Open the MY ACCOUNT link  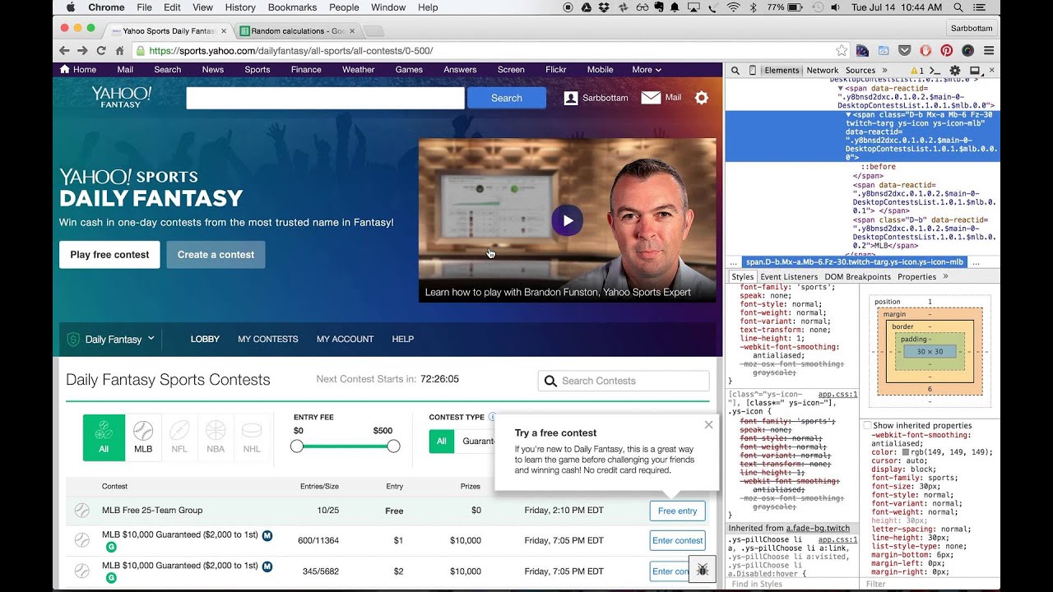tap(345, 339)
